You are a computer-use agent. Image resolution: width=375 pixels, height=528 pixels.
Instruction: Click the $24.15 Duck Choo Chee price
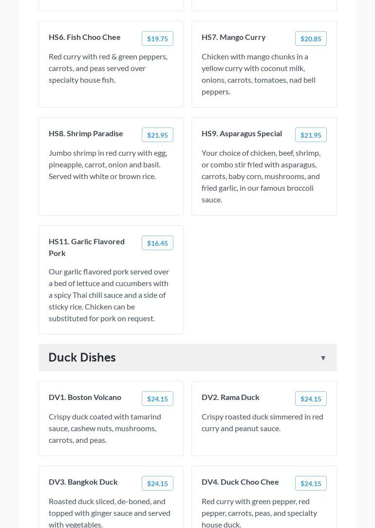tap(311, 484)
